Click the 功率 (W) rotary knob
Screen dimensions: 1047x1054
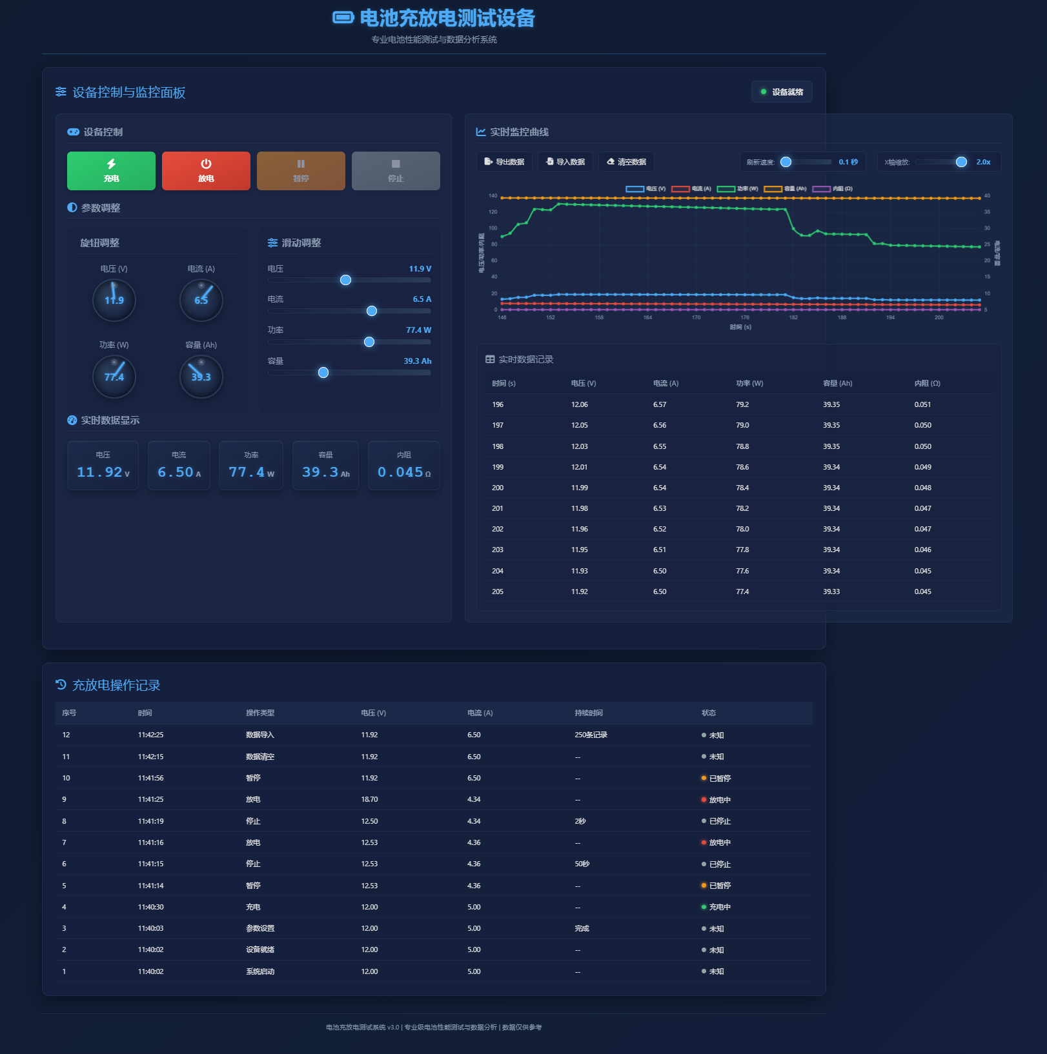(114, 377)
